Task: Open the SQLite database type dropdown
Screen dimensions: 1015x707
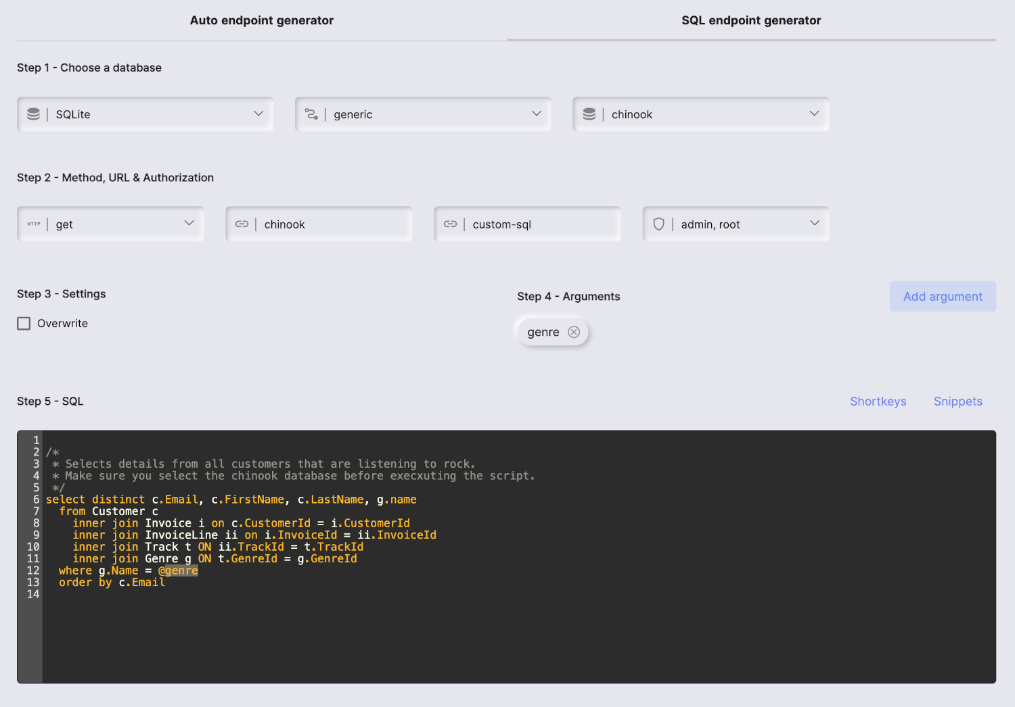Action: (145, 114)
